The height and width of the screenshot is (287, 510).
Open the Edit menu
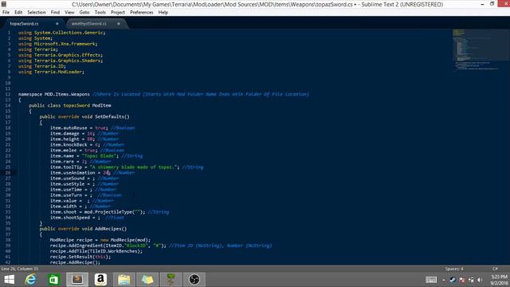tap(18, 13)
